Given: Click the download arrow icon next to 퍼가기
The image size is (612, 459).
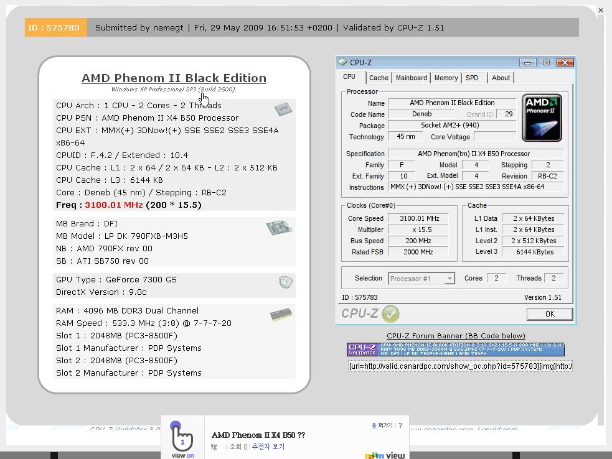Looking at the screenshot, I should [374, 425].
